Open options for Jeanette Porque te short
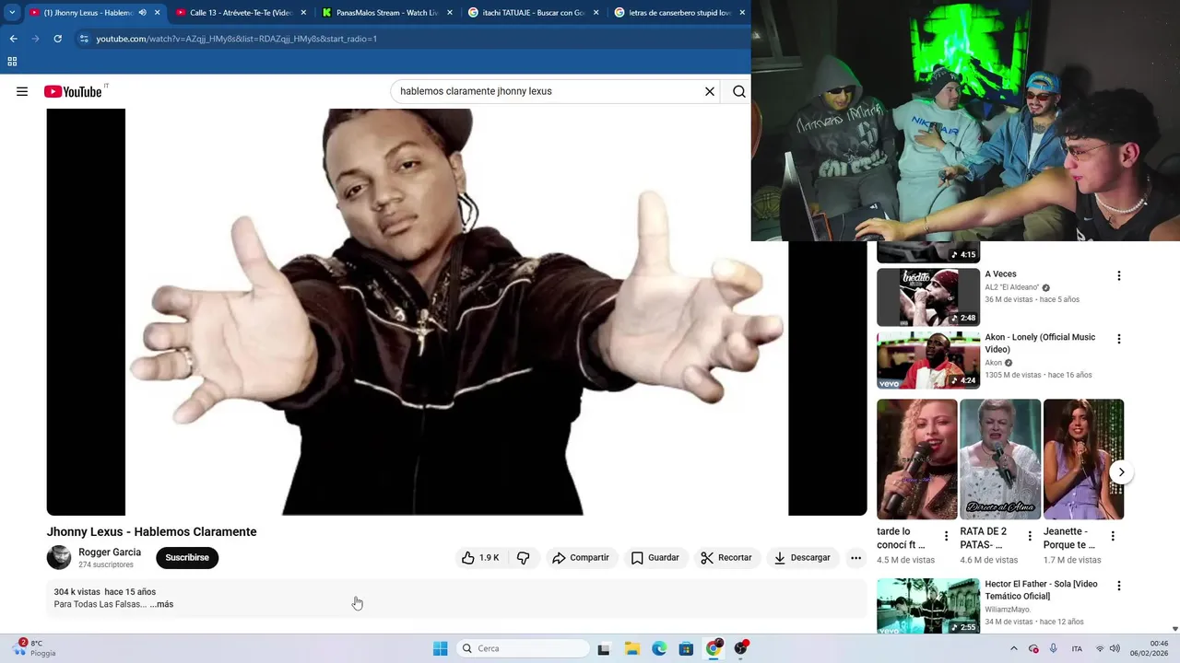This screenshot has width=1180, height=663. click(x=1113, y=536)
